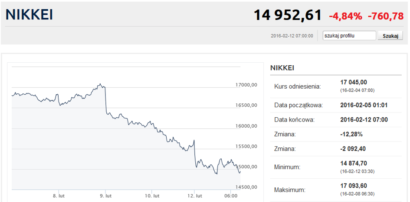The image size is (410, 202).
Task: Select the Zmiana -12,28% value
Action: pyautogui.click(x=351, y=135)
